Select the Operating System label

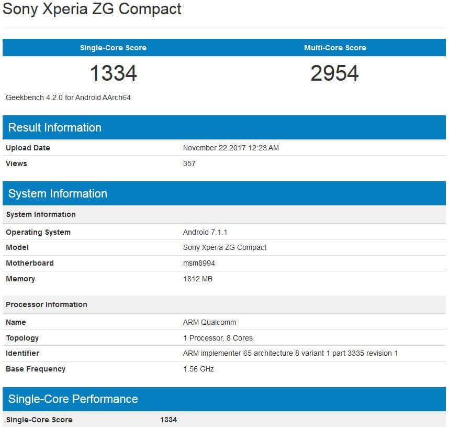[38, 232]
